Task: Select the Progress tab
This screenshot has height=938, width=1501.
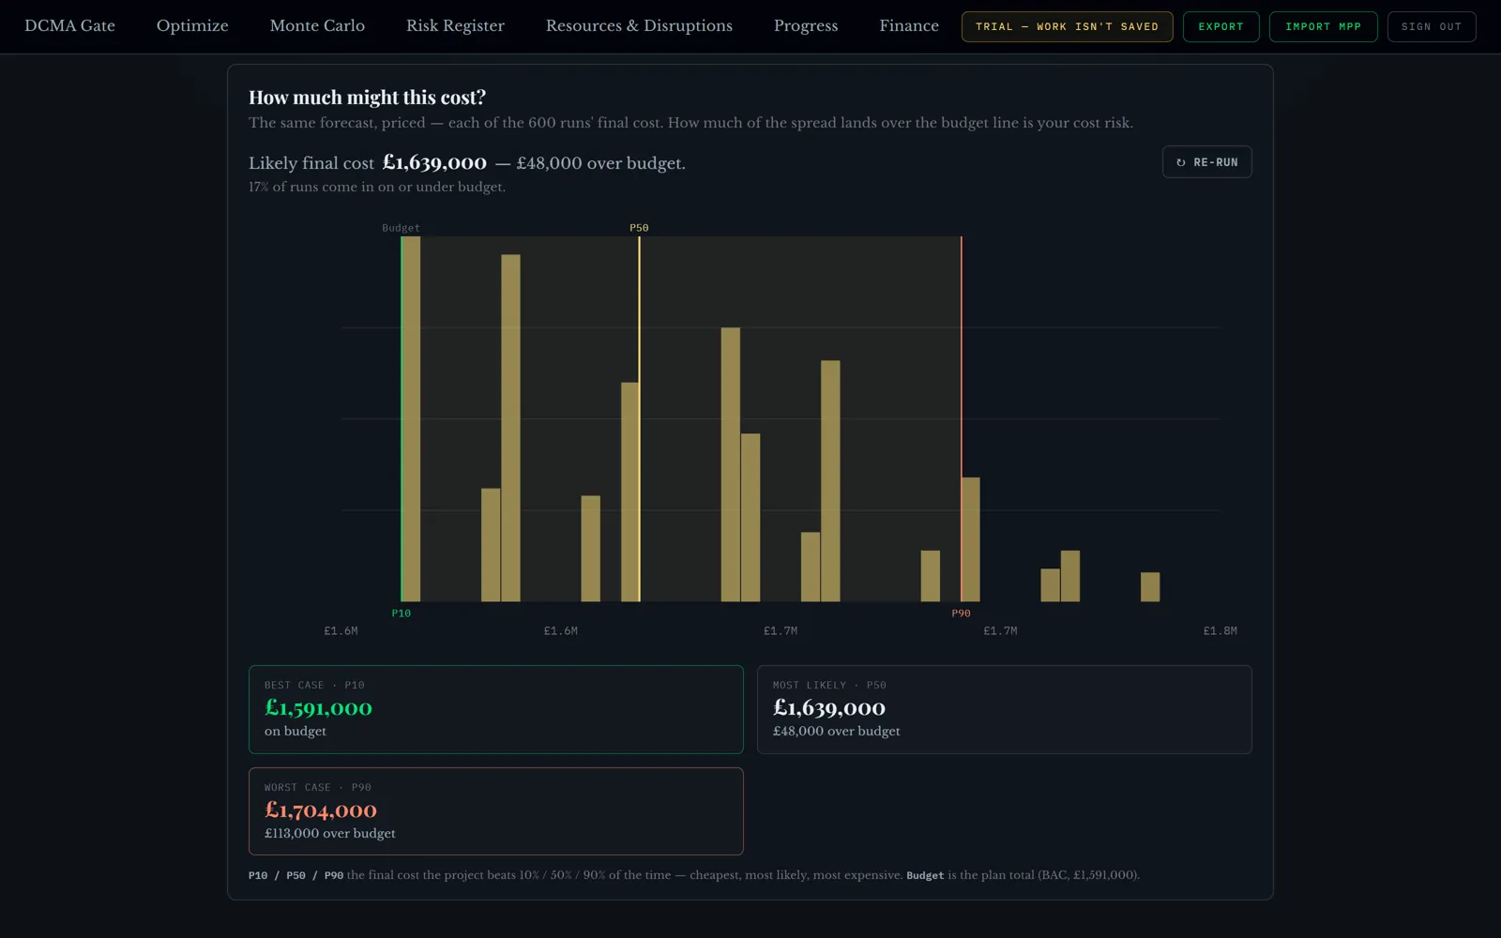Action: tap(806, 26)
